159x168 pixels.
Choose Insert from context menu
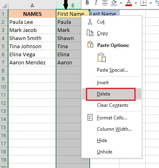(111, 83)
